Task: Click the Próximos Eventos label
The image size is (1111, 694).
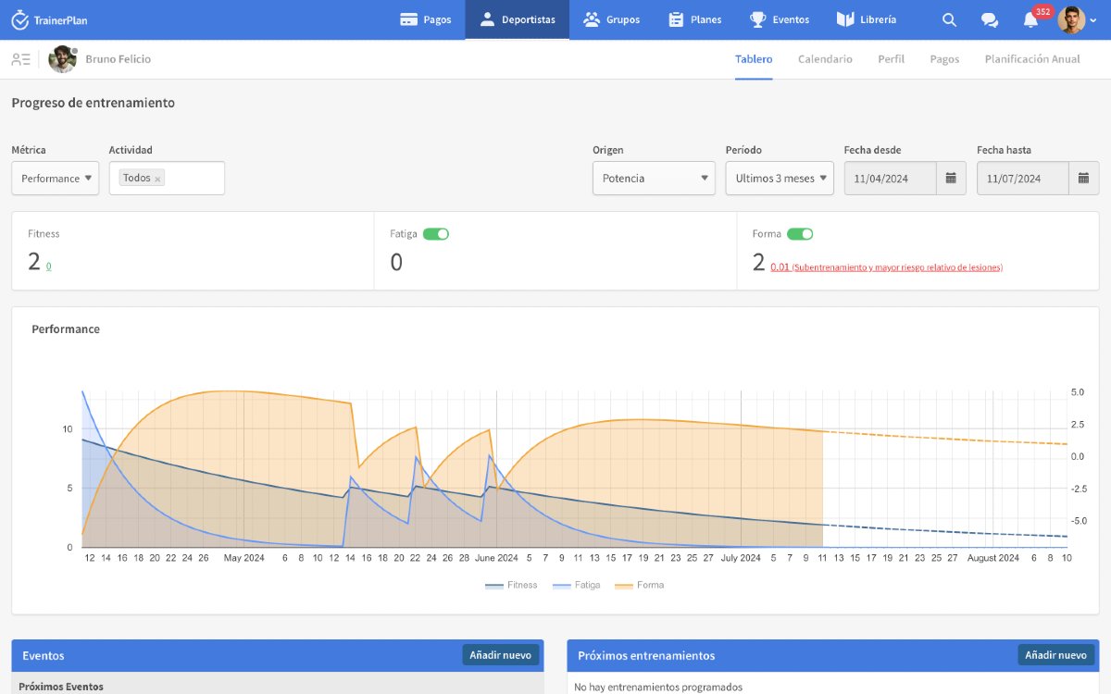Action: [61, 687]
